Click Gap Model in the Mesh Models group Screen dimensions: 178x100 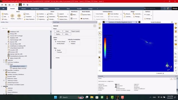pos(85,19)
